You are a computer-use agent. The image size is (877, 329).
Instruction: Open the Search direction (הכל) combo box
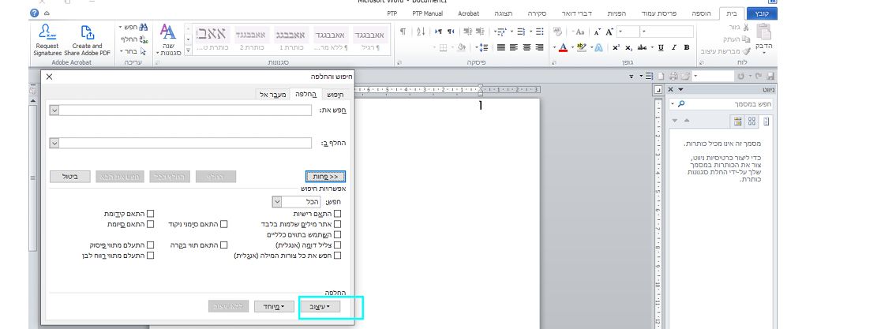297,201
